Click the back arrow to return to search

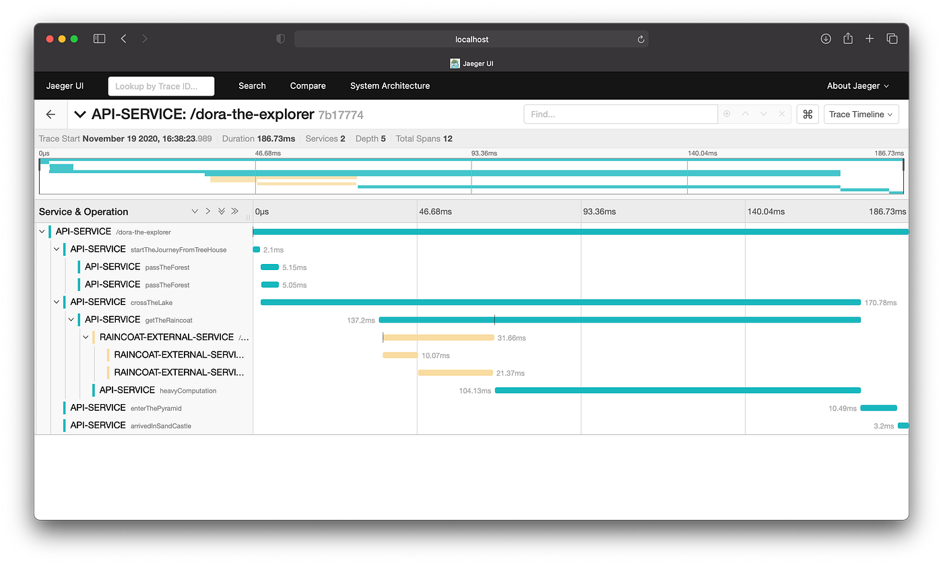tap(51, 114)
